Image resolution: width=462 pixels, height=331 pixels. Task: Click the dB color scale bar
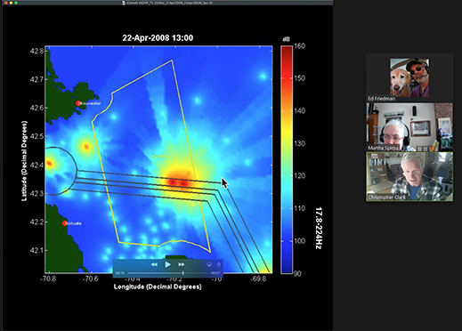tap(287, 159)
